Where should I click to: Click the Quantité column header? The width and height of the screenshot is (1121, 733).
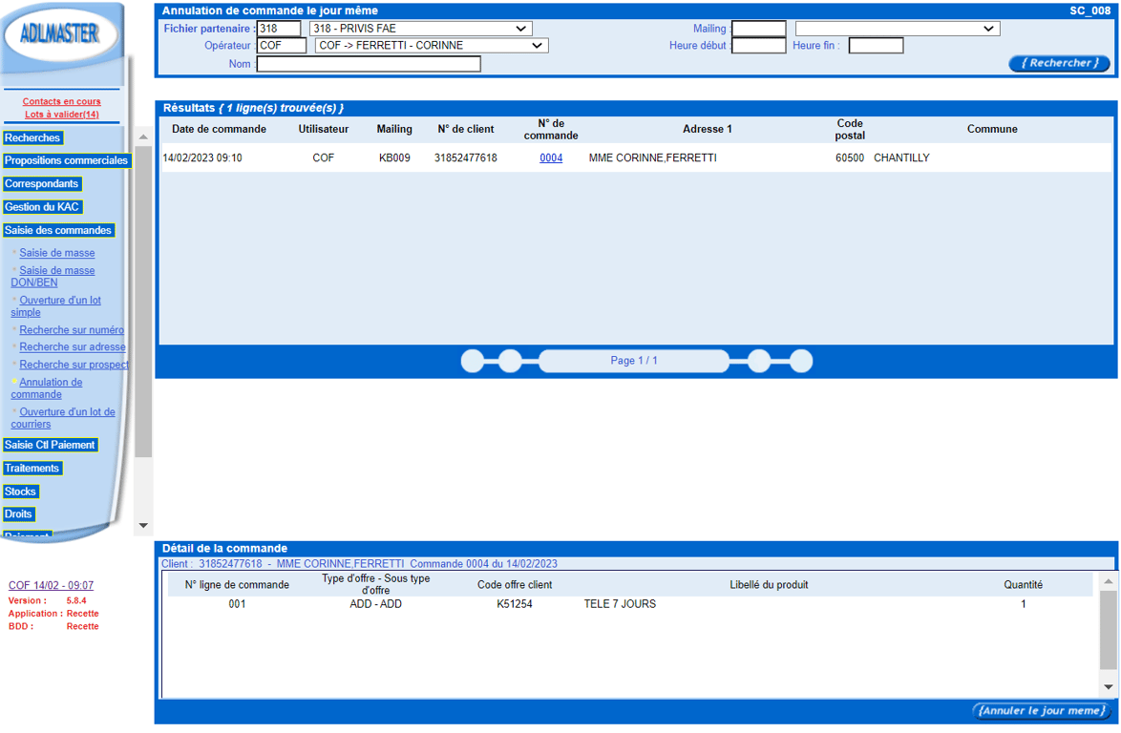pos(1023,585)
